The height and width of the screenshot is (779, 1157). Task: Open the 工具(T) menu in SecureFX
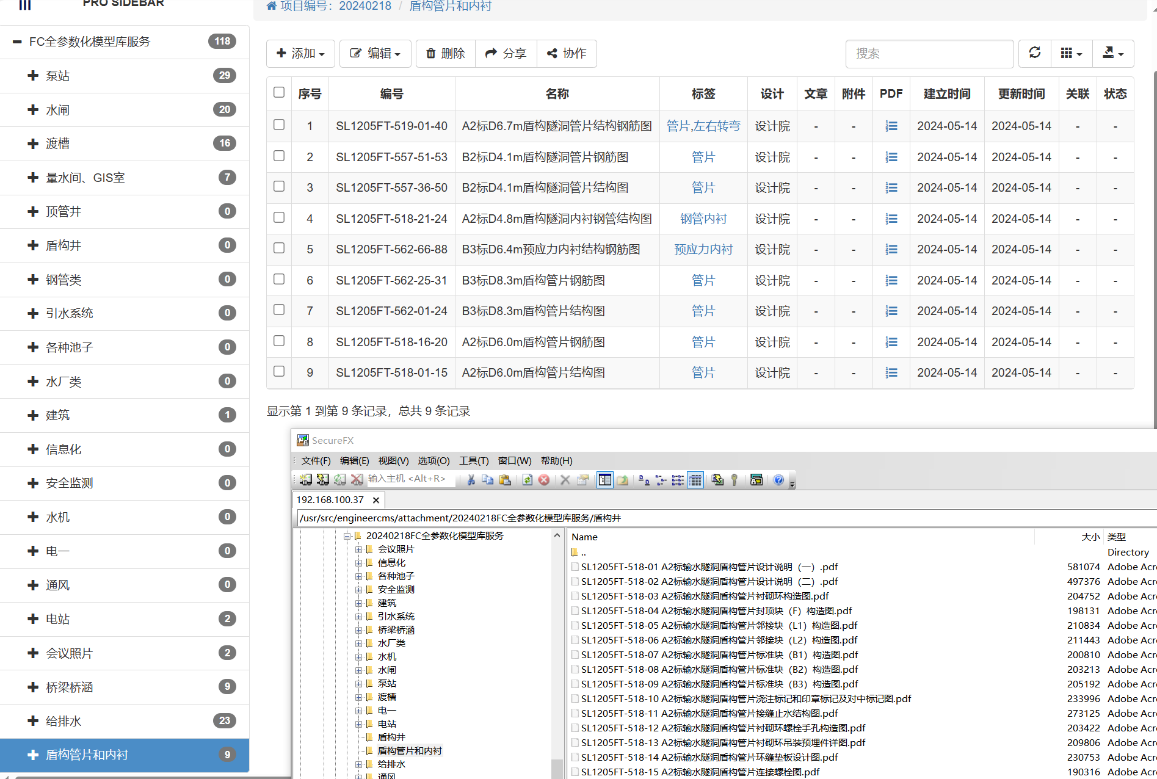tap(474, 460)
